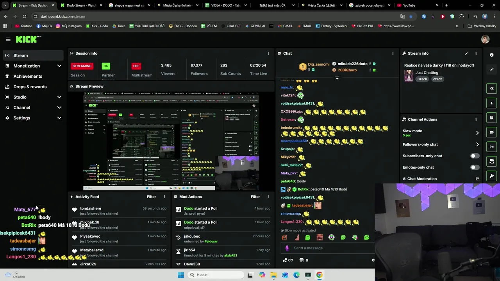The width and height of the screenshot is (500, 281).
Task: Open Chat panel three-dot options
Action: pyautogui.click(x=393, y=53)
